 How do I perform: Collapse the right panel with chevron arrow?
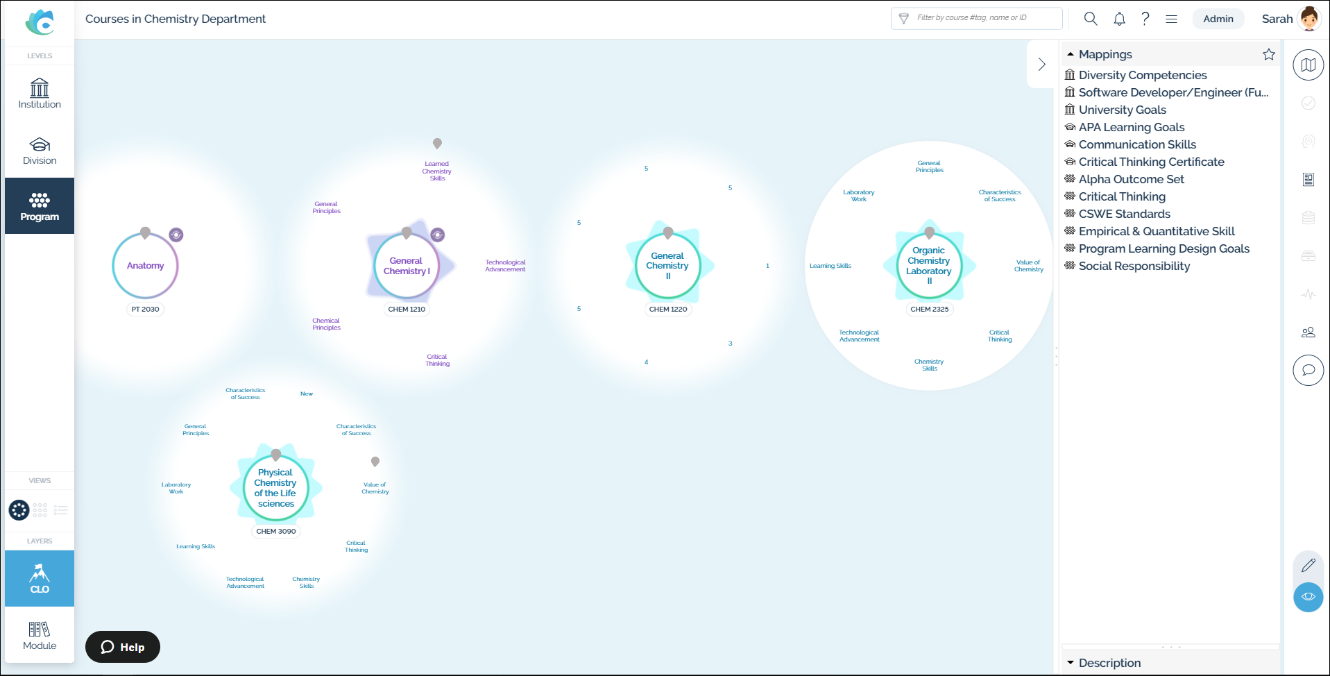pos(1041,65)
